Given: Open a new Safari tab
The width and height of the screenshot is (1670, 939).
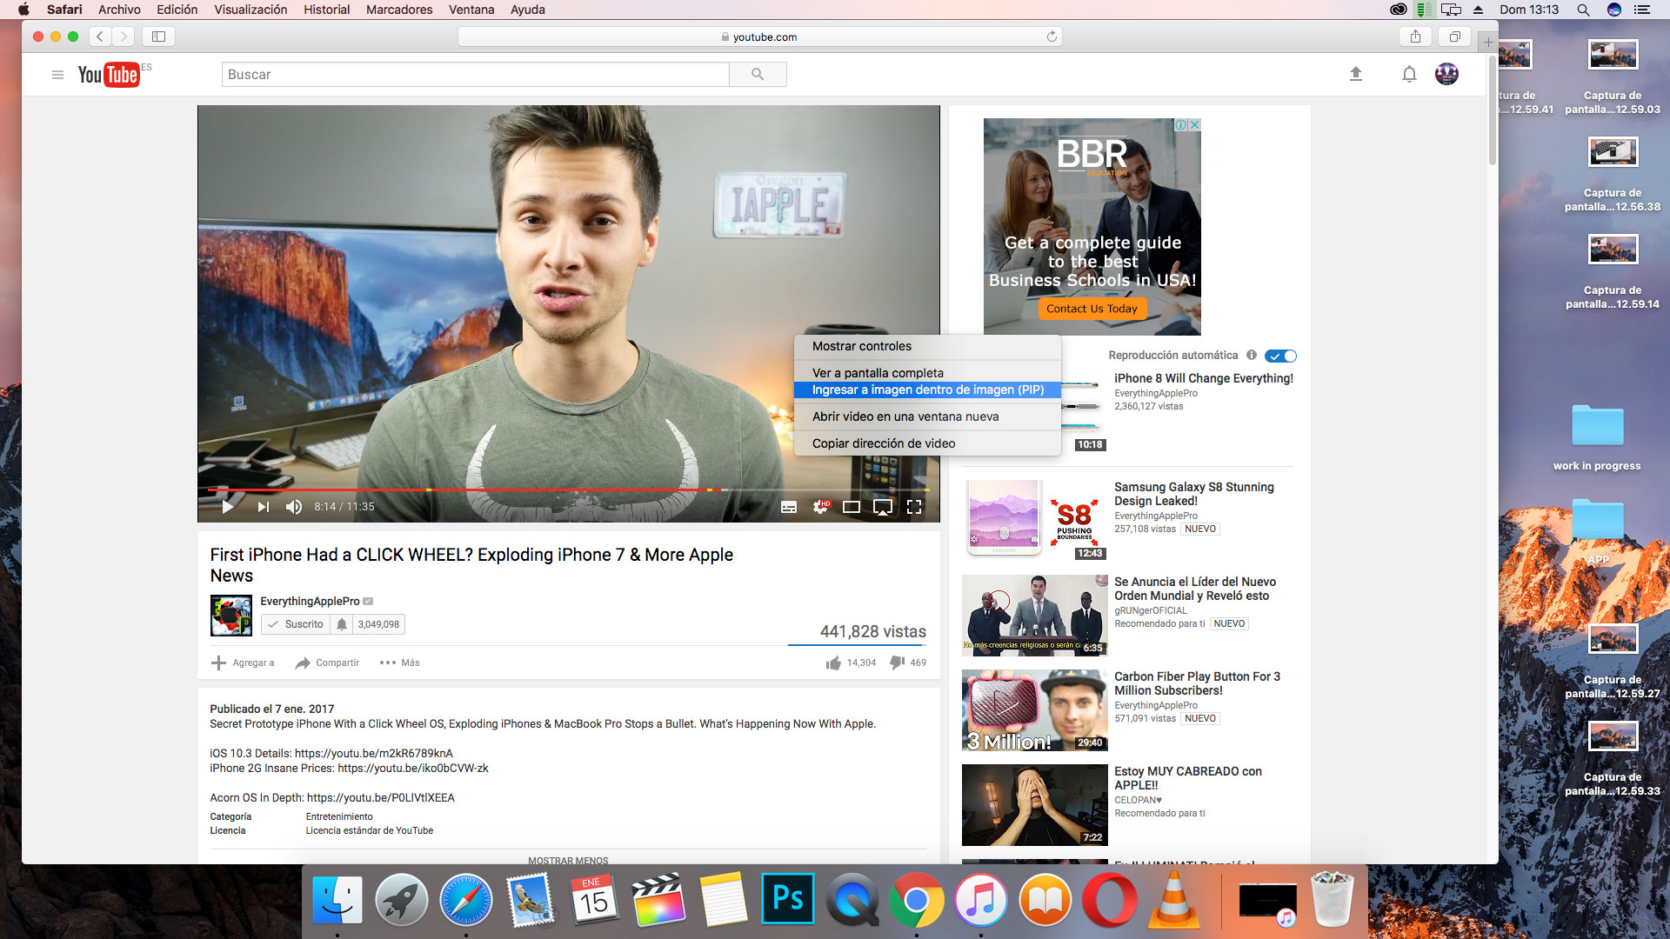Looking at the screenshot, I should pos(1488,42).
